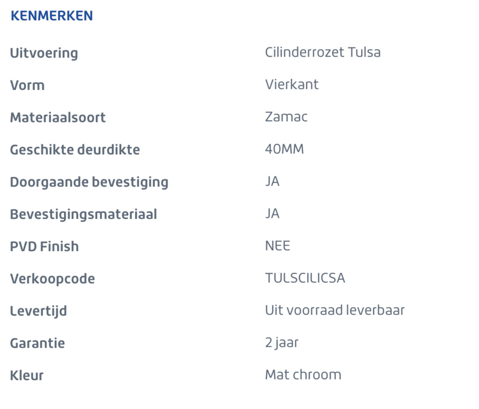Click the Zamac material value
This screenshot has width=479, height=409.
(286, 117)
